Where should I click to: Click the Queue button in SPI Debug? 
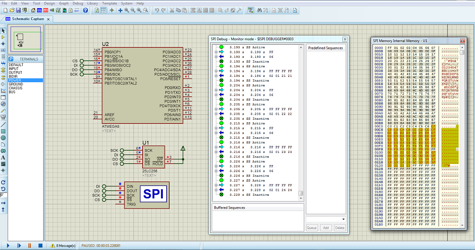click(312, 227)
